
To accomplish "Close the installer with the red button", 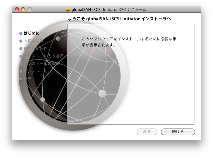I will (x=17, y=9).
